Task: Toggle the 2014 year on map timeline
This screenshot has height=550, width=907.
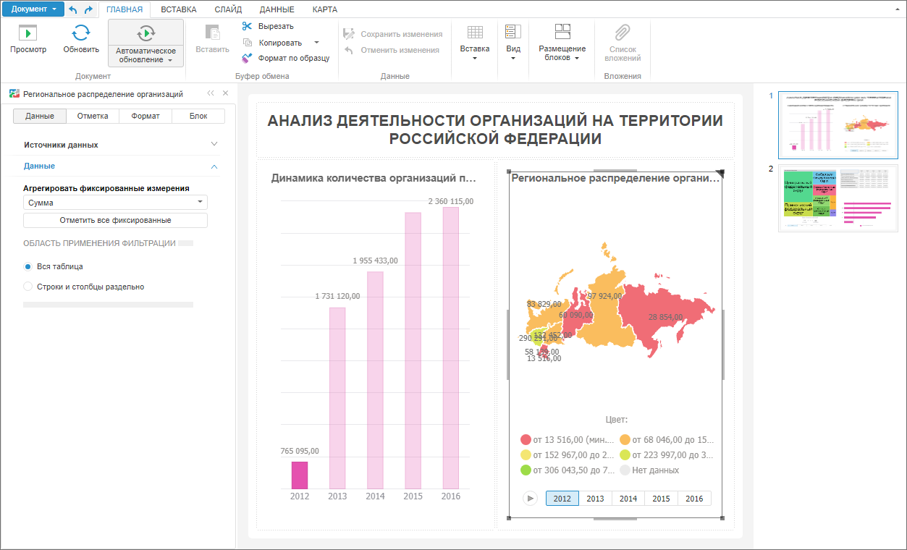Action: tap(628, 499)
